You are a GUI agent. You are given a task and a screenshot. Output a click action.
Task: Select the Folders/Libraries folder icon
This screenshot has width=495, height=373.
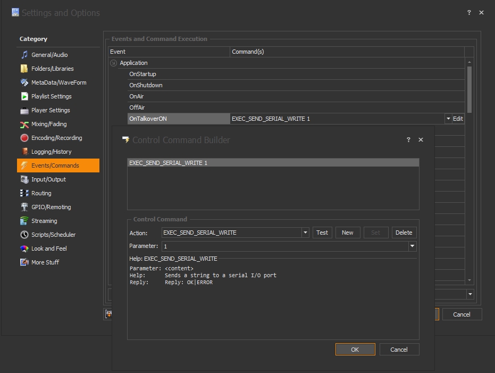point(24,69)
